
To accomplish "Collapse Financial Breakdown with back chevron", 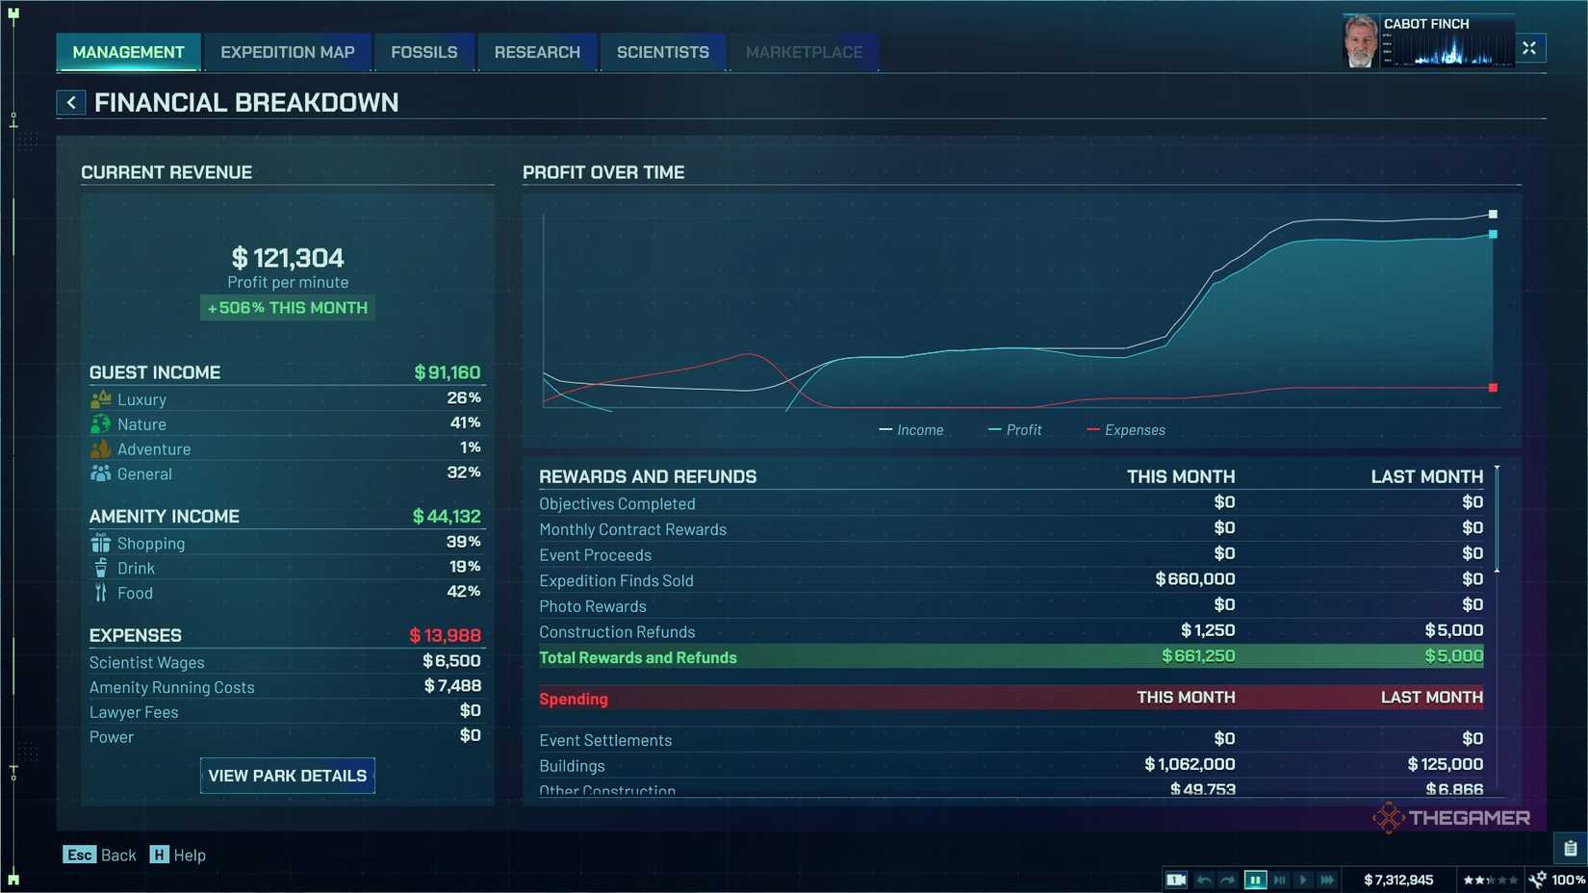I will [70, 101].
